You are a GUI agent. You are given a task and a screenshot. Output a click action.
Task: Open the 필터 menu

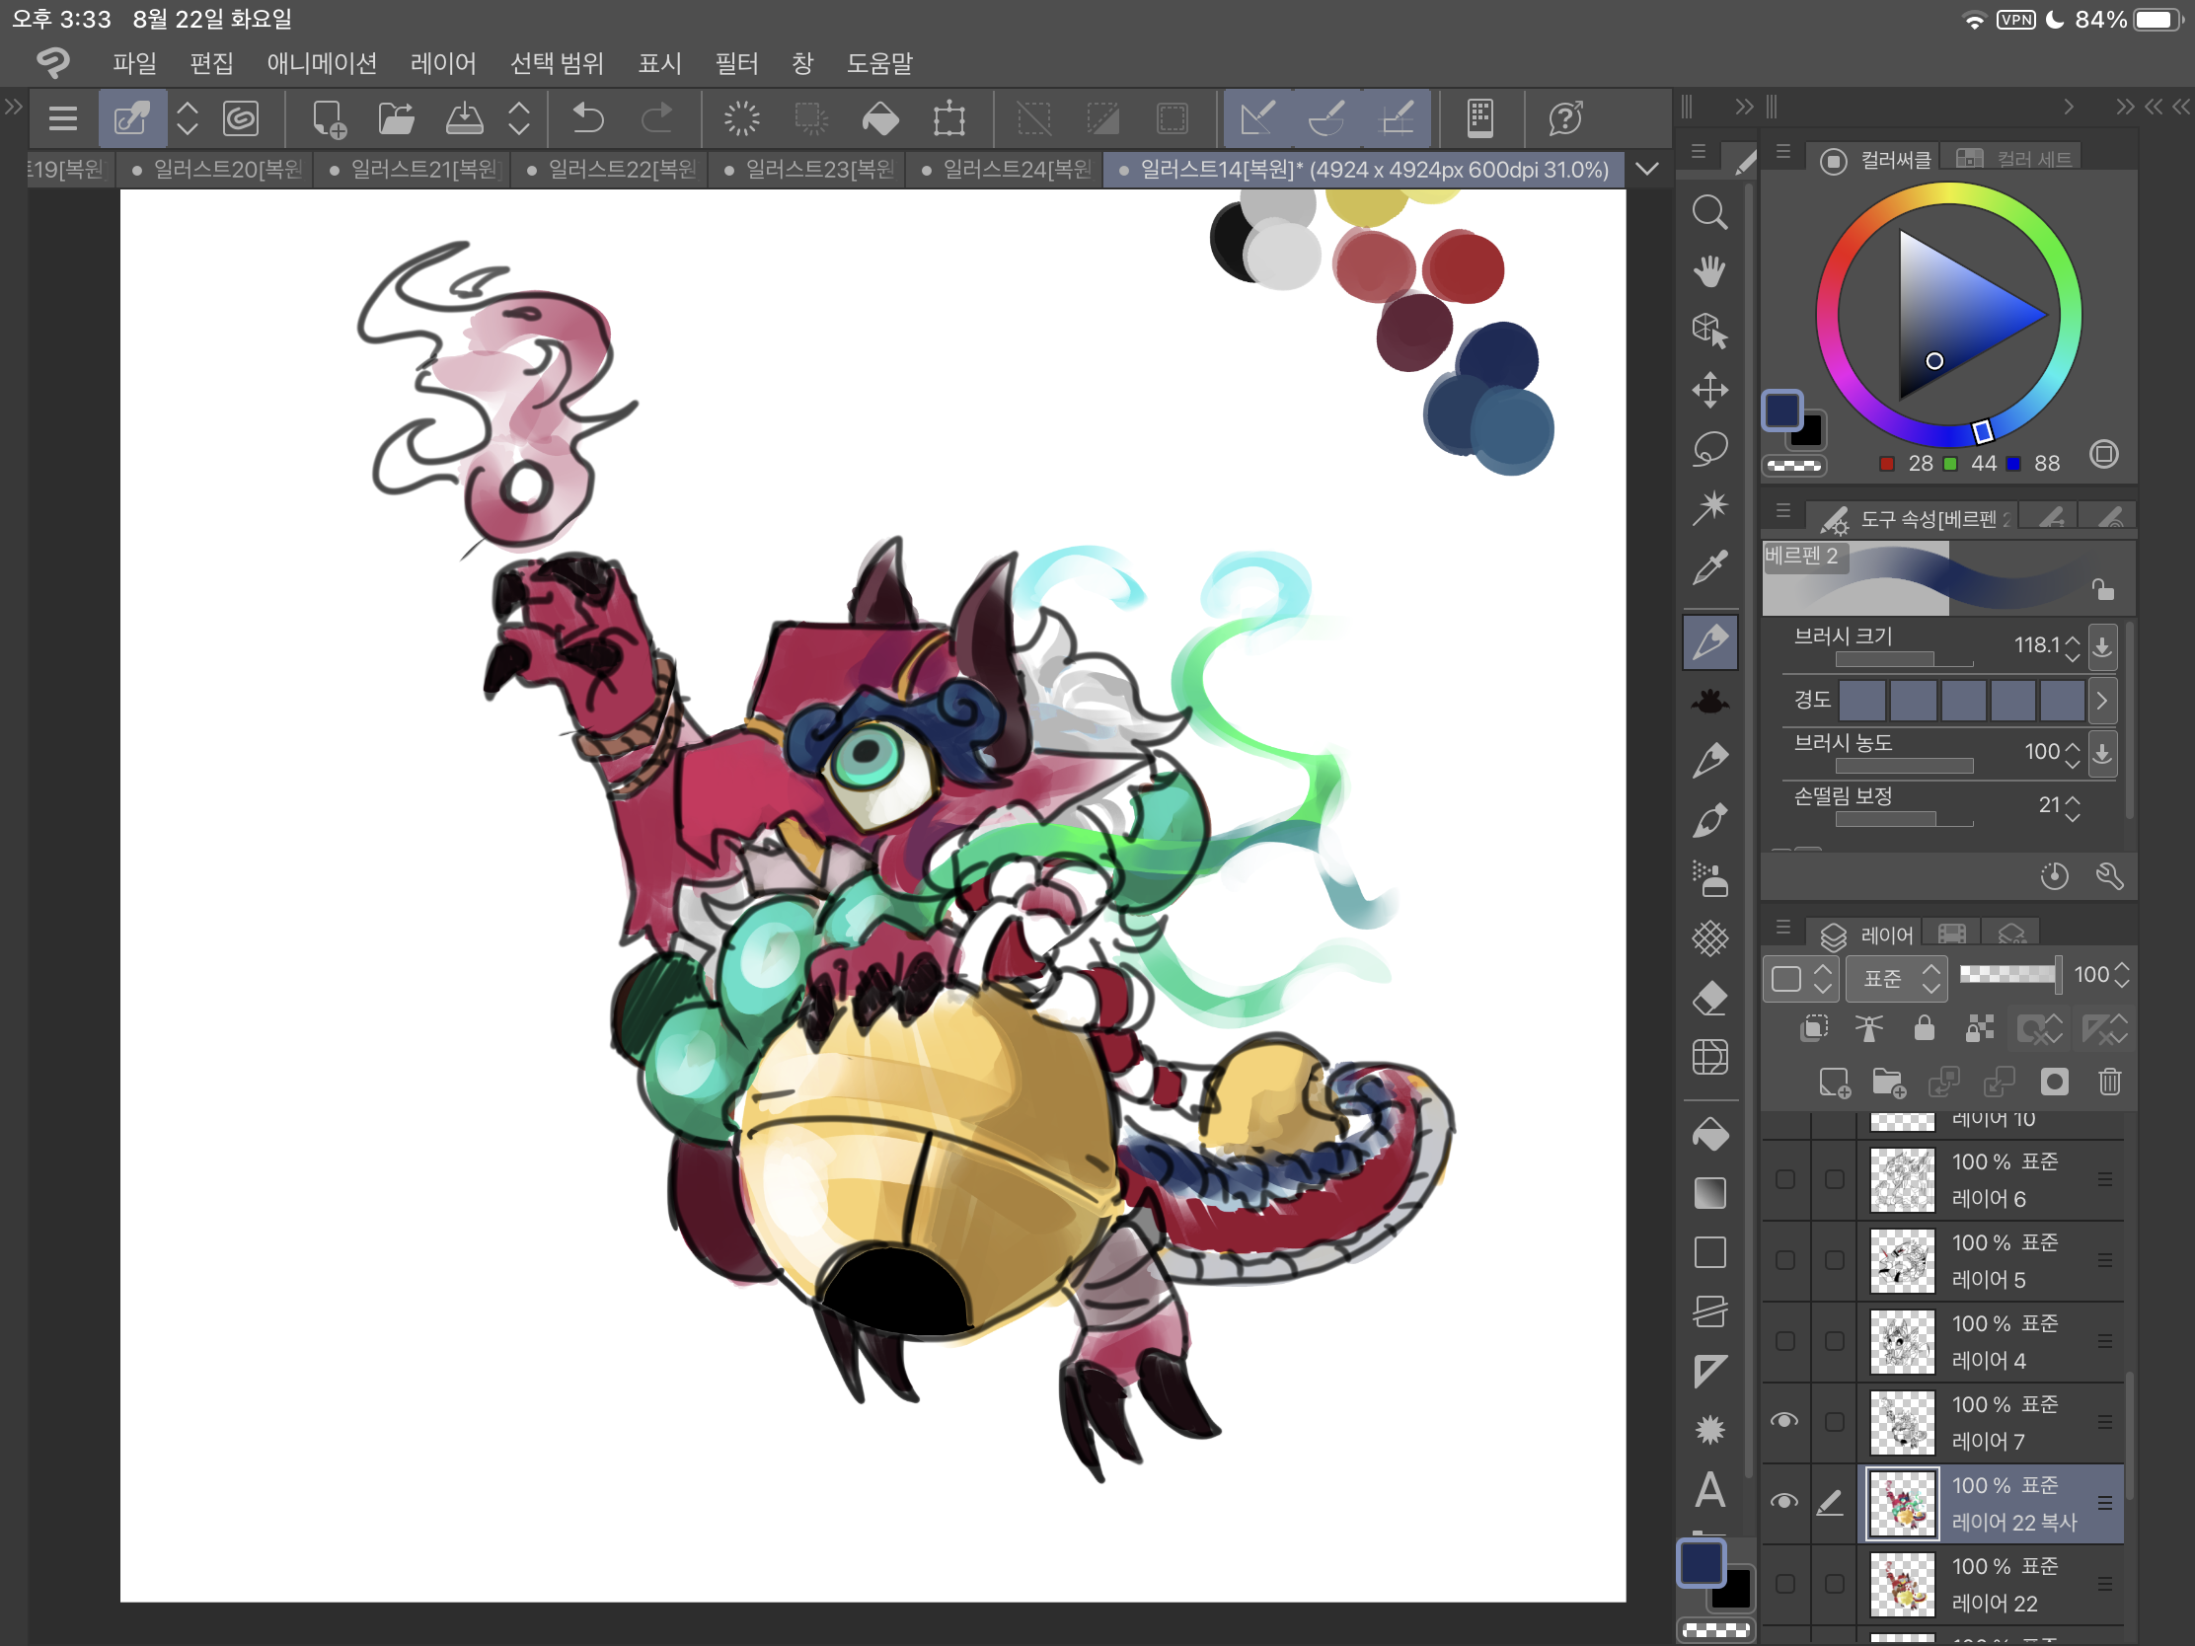point(736,63)
